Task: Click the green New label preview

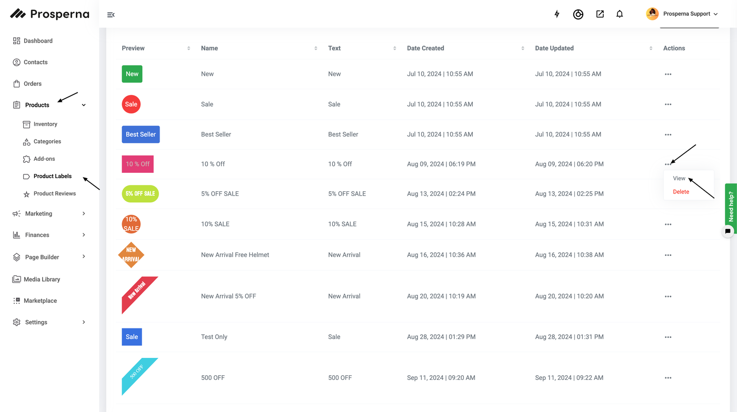Action: pos(132,74)
